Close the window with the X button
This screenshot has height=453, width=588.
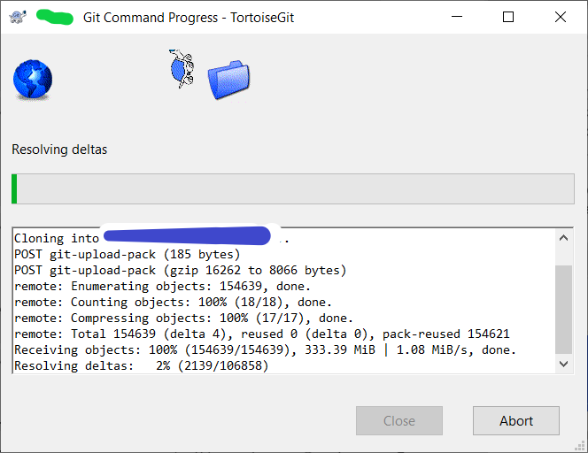click(561, 17)
